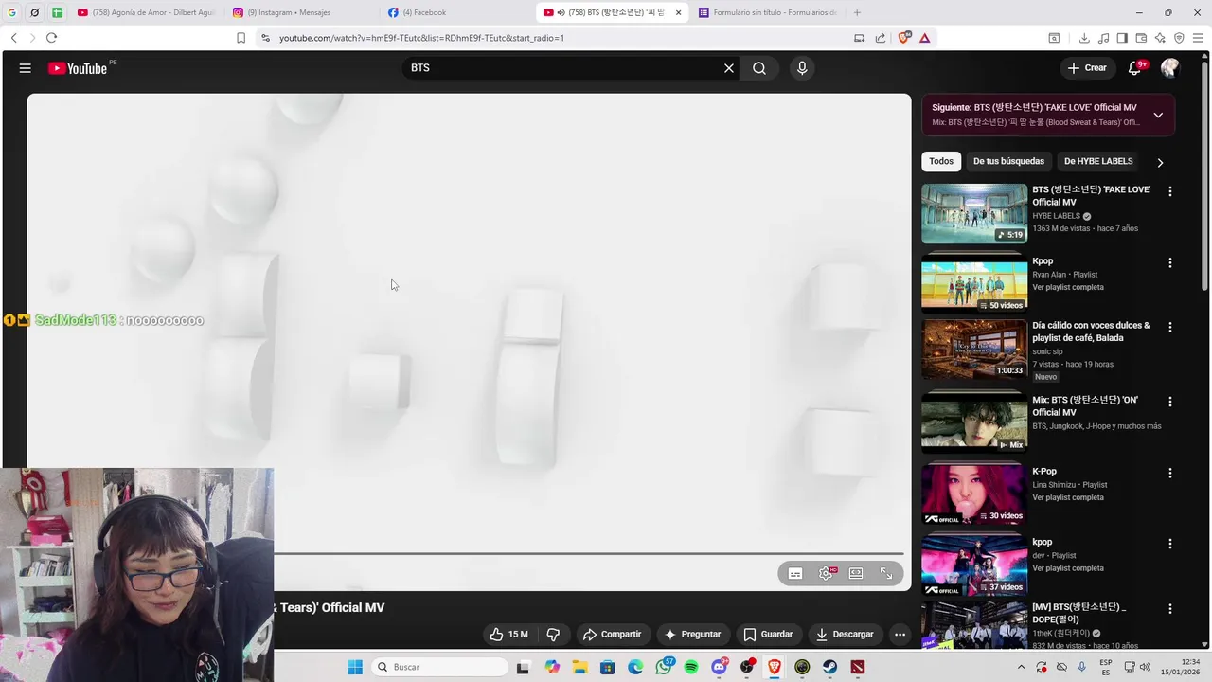Open options for dev kpop playlist

click(x=1170, y=544)
